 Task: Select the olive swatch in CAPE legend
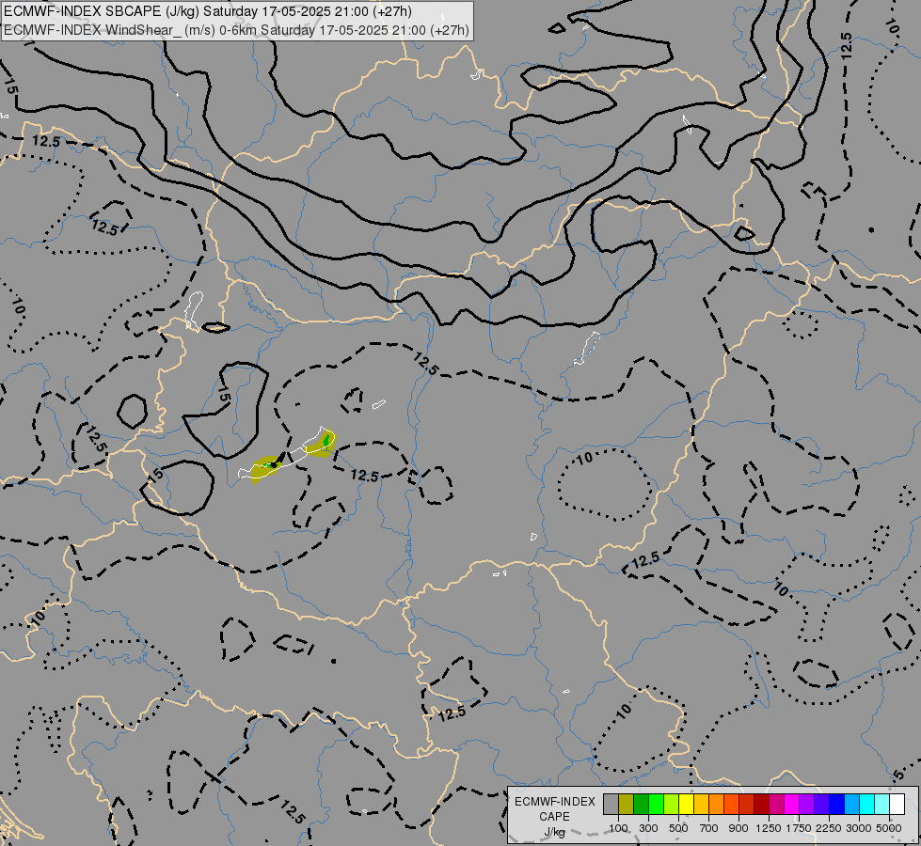point(627,805)
